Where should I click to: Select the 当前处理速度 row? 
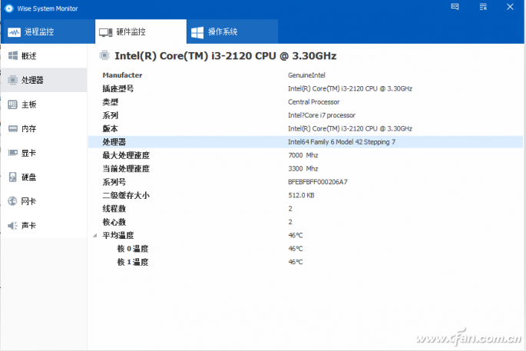[x=306, y=168]
